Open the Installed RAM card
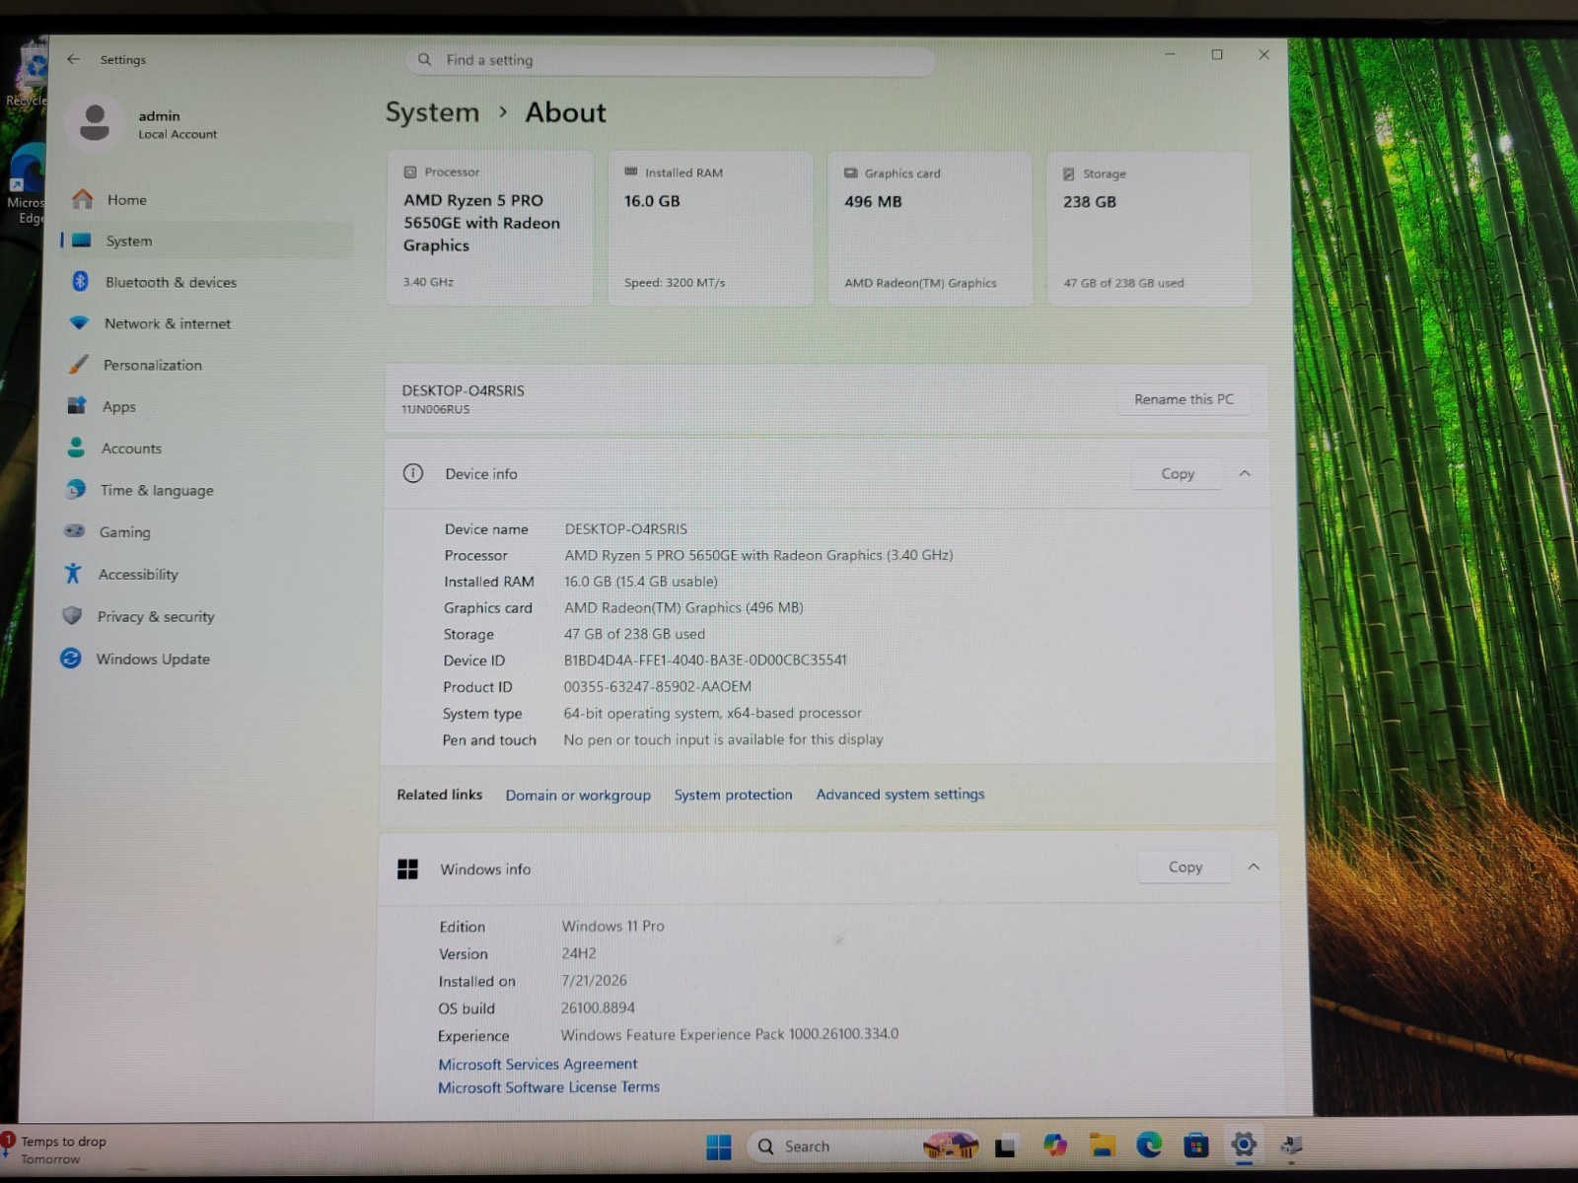 pos(710,229)
